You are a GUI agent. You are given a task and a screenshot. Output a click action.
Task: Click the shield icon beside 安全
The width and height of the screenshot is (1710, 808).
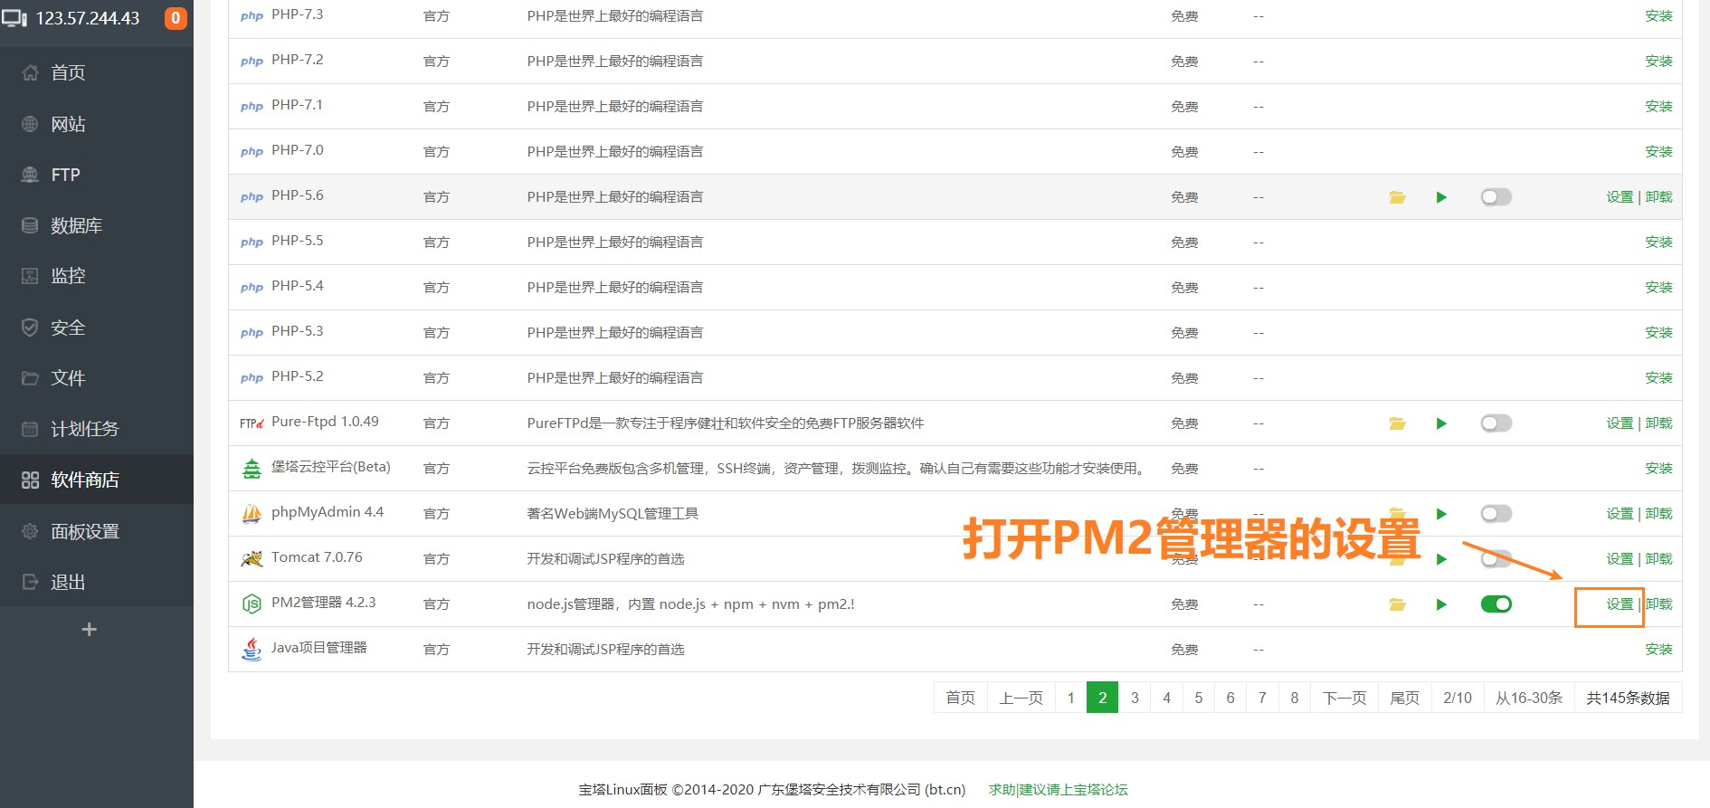30,328
